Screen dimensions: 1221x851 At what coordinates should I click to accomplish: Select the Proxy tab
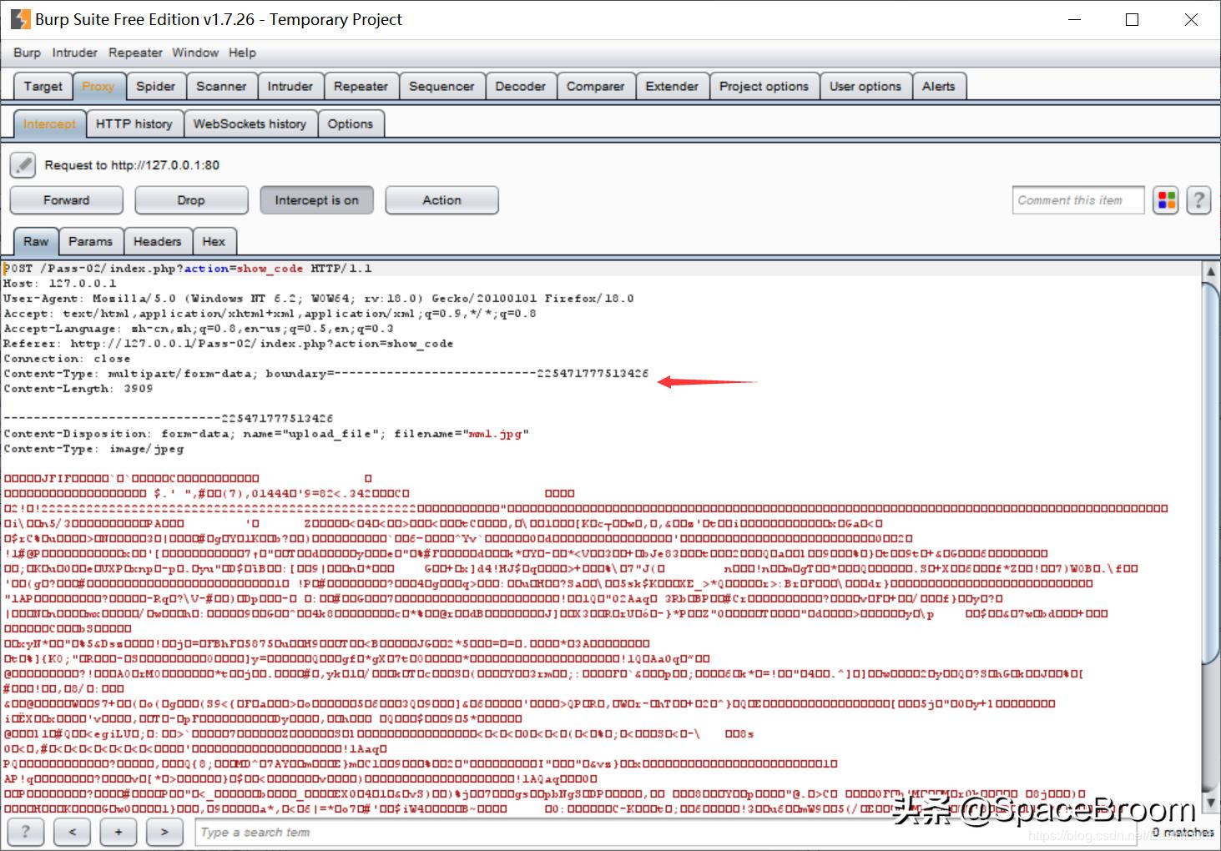[98, 86]
